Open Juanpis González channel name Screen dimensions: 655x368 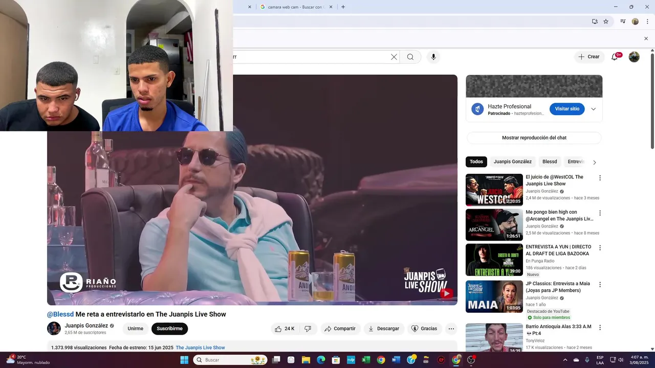pyautogui.click(x=86, y=326)
